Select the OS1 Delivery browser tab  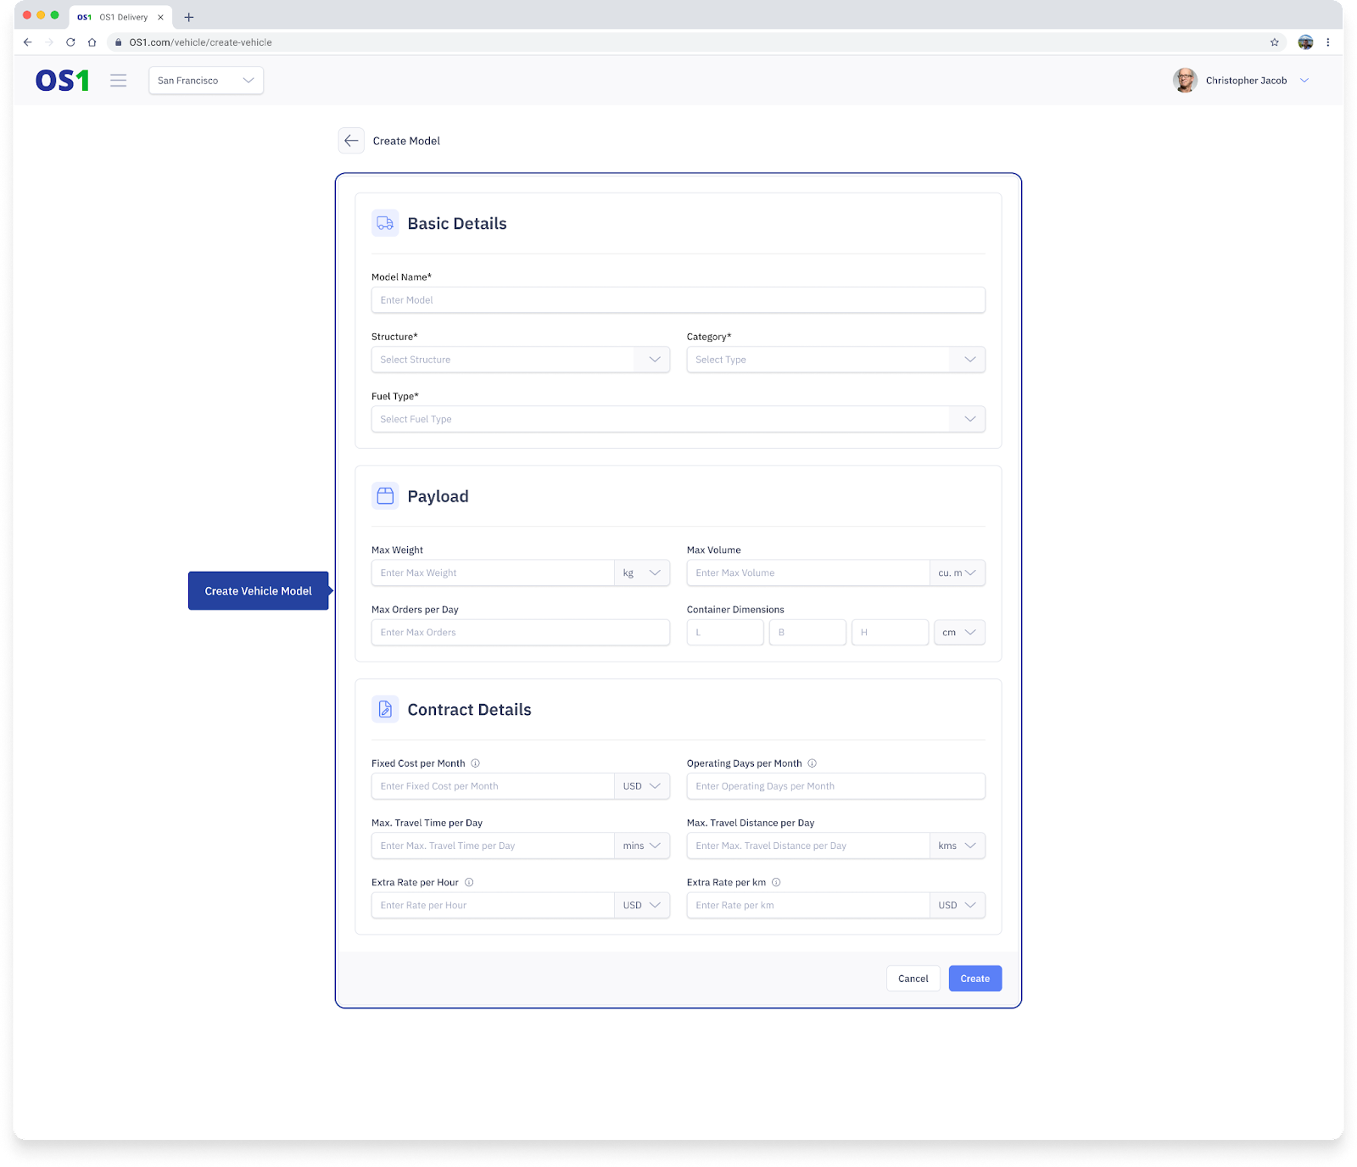pyautogui.click(x=120, y=17)
